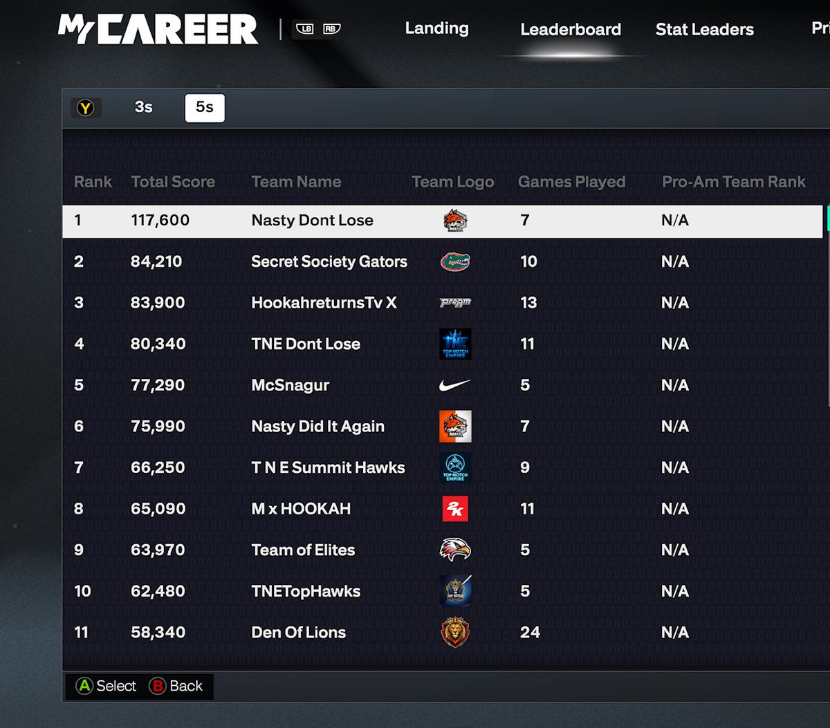Click the Select prompt label
Image resolution: width=830 pixels, height=728 pixels.
click(x=116, y=686)
